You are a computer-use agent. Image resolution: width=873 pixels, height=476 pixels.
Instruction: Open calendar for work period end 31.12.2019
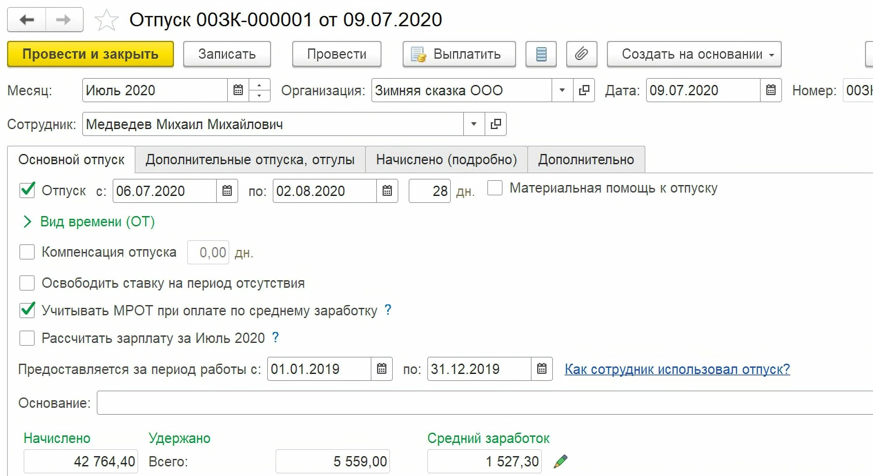[x=542, y=369]
